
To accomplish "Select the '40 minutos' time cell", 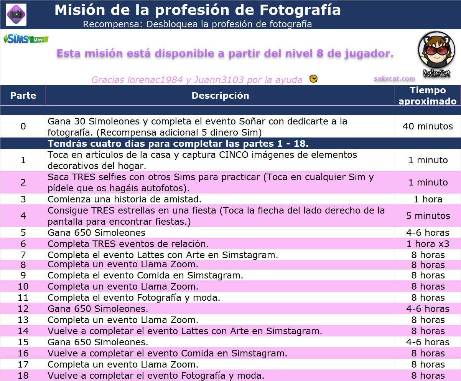I will 428,126.
